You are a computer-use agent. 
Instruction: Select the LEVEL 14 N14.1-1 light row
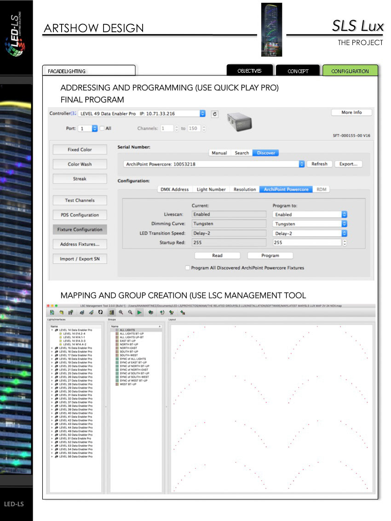(x=75, y=337)
